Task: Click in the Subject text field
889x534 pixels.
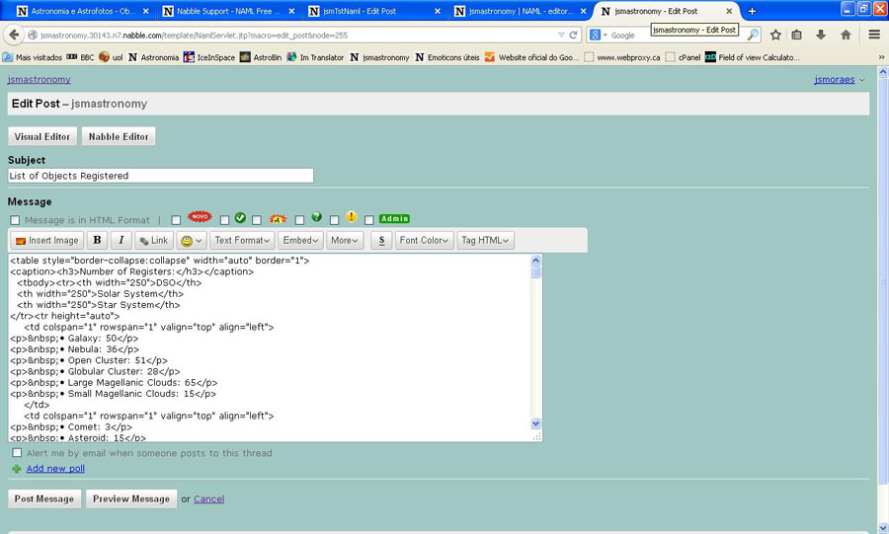Action: pyautogui.click(x=160, y=176)
